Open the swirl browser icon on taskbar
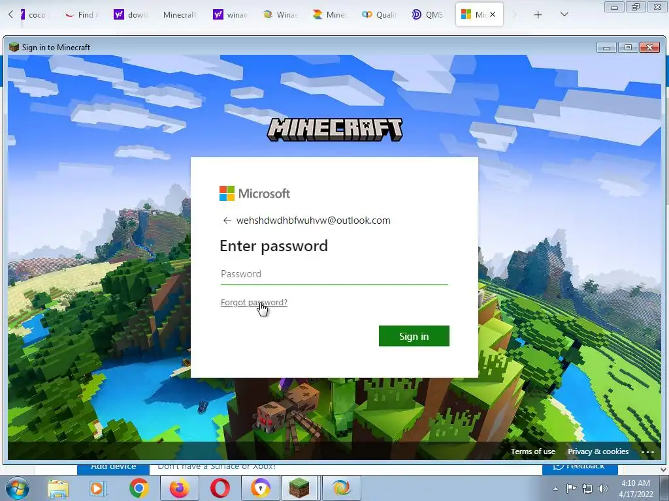The width and height of the screenshot is (669, 501). pos(341,488)
